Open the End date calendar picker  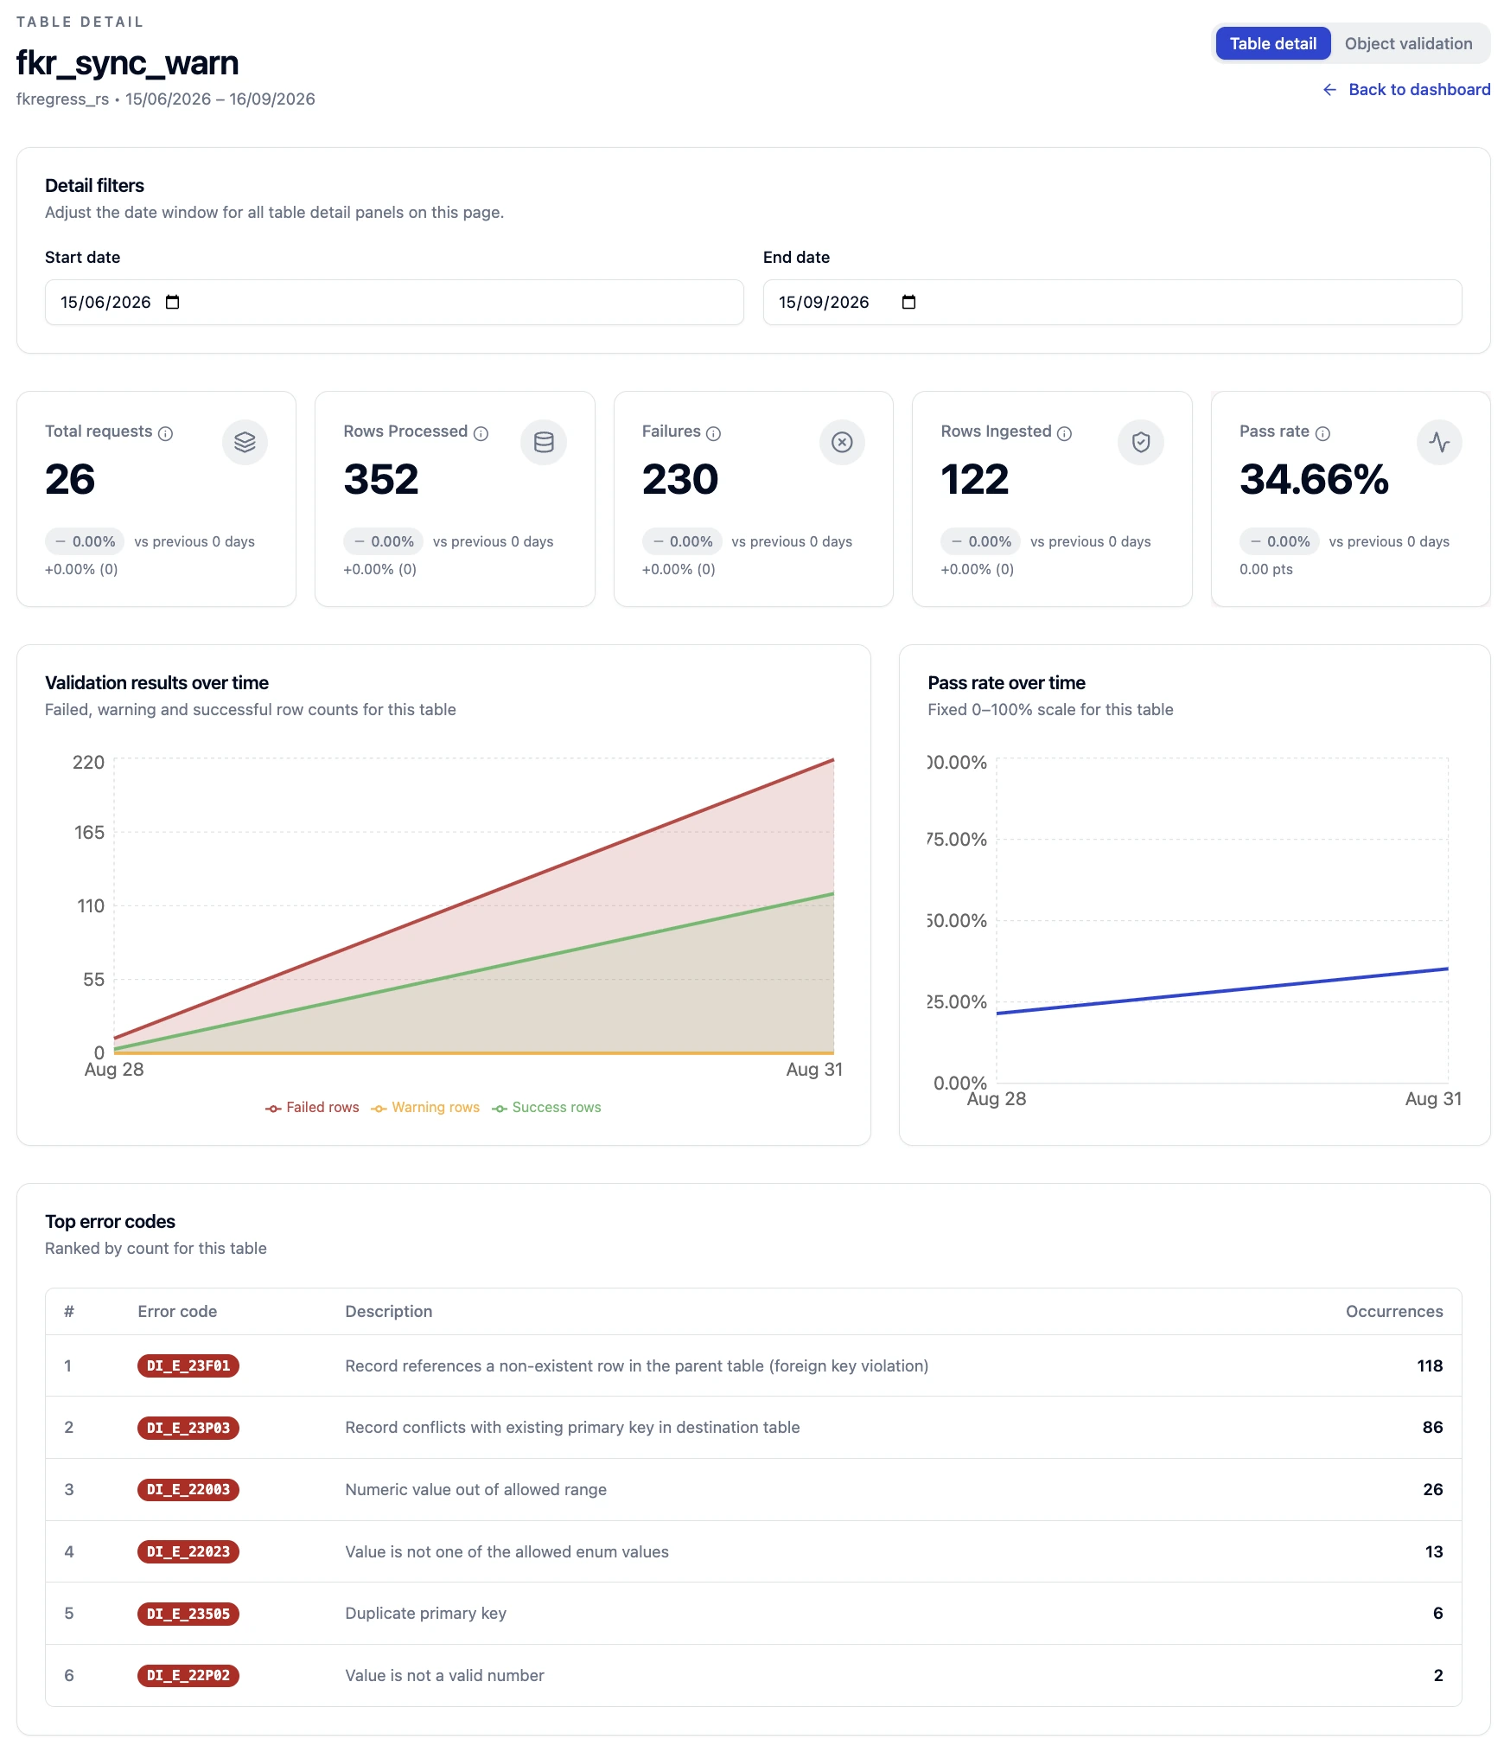tap(908, 302)
